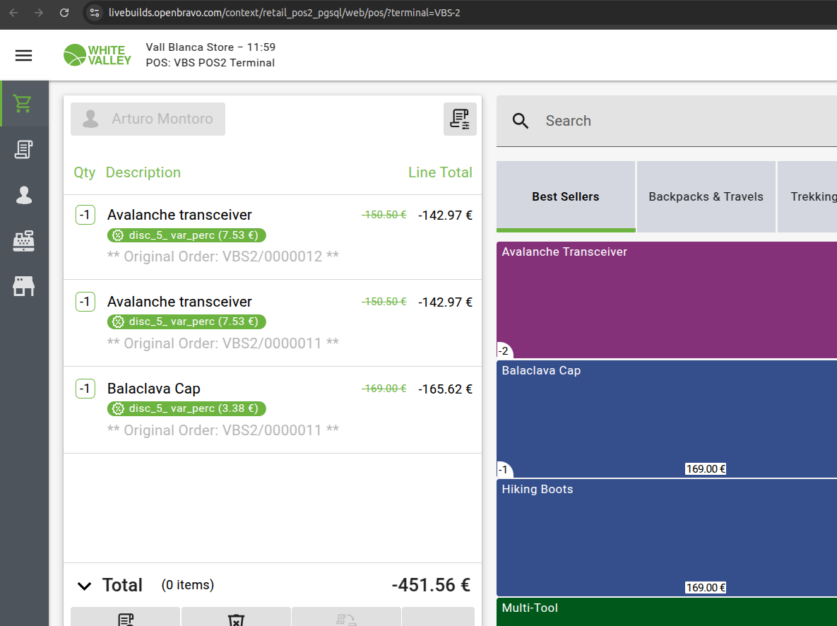Select the Balaclava Cap ticket line
This screenshot has width=837, height=626.
click(x=273, y=409)
